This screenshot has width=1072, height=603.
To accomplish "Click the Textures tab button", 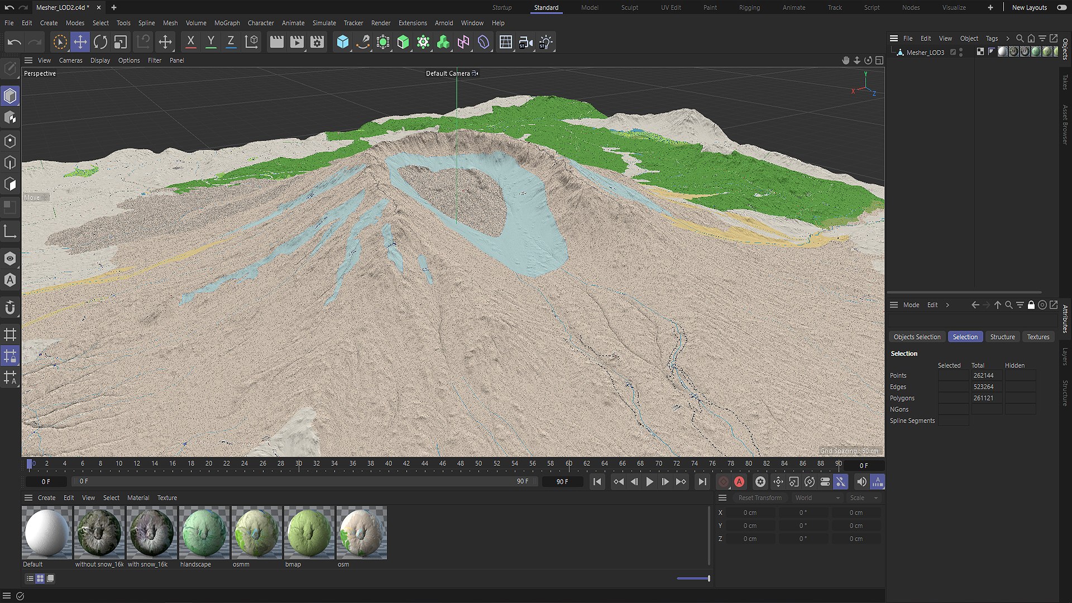I will tap(1038, 337).
